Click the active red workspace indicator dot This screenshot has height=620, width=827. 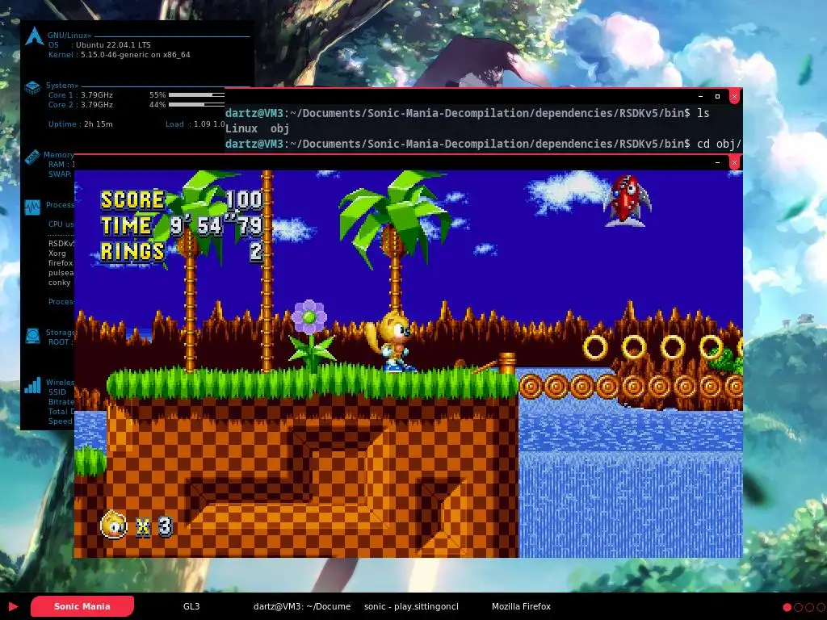pyautogui.click(x=787, y=607)
